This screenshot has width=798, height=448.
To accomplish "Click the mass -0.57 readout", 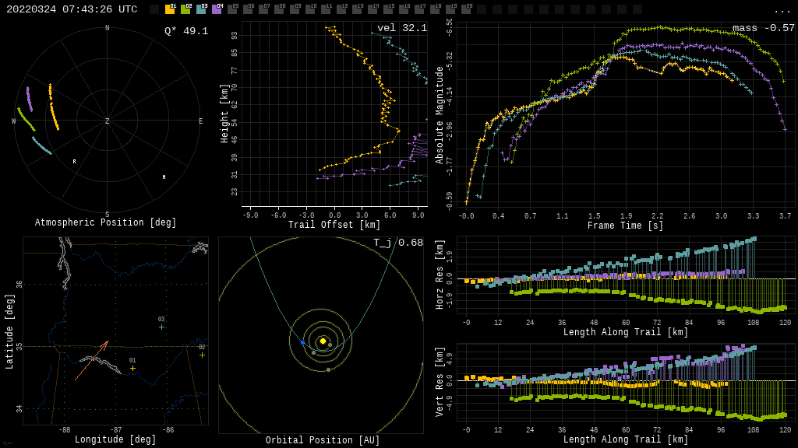I will pyautogui.click(x=763, y=28).
